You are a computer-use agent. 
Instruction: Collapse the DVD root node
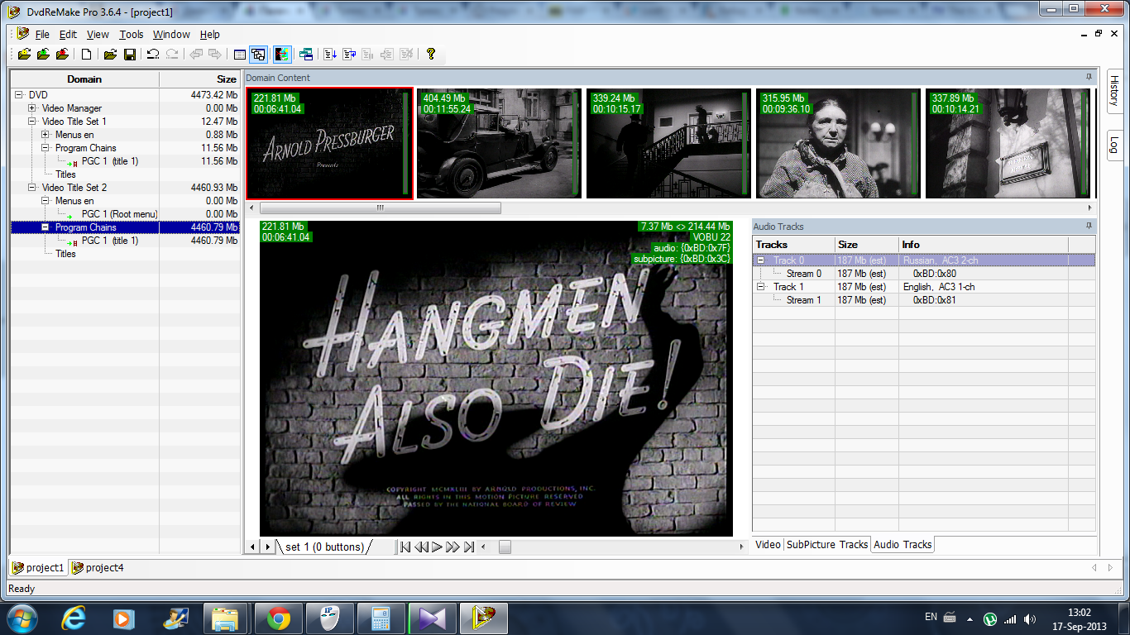pos(19,95)
